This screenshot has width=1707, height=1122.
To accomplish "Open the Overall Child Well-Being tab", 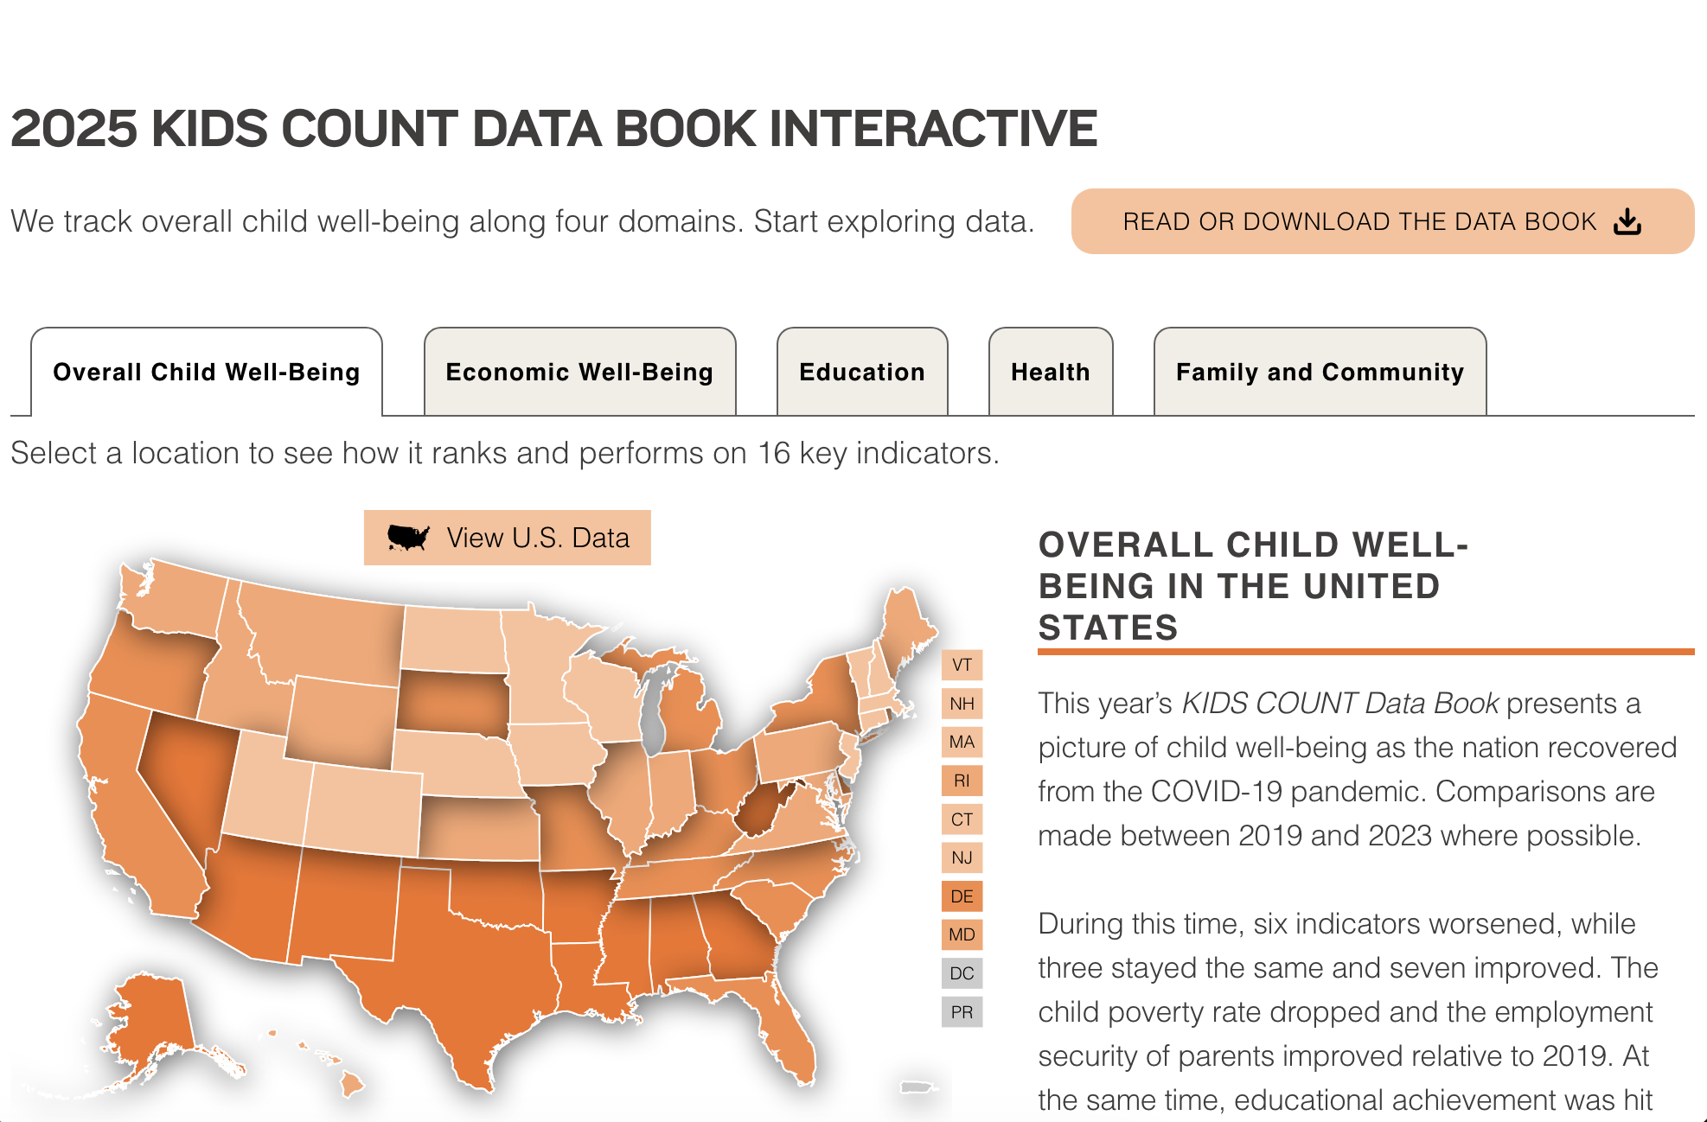I will click(207, 373).
